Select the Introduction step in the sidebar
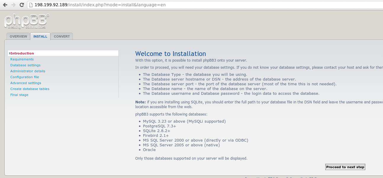 pos(63,53)
